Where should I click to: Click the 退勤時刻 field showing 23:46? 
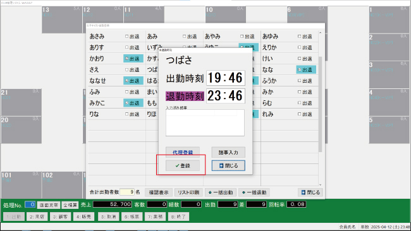(x=226, y=96)
